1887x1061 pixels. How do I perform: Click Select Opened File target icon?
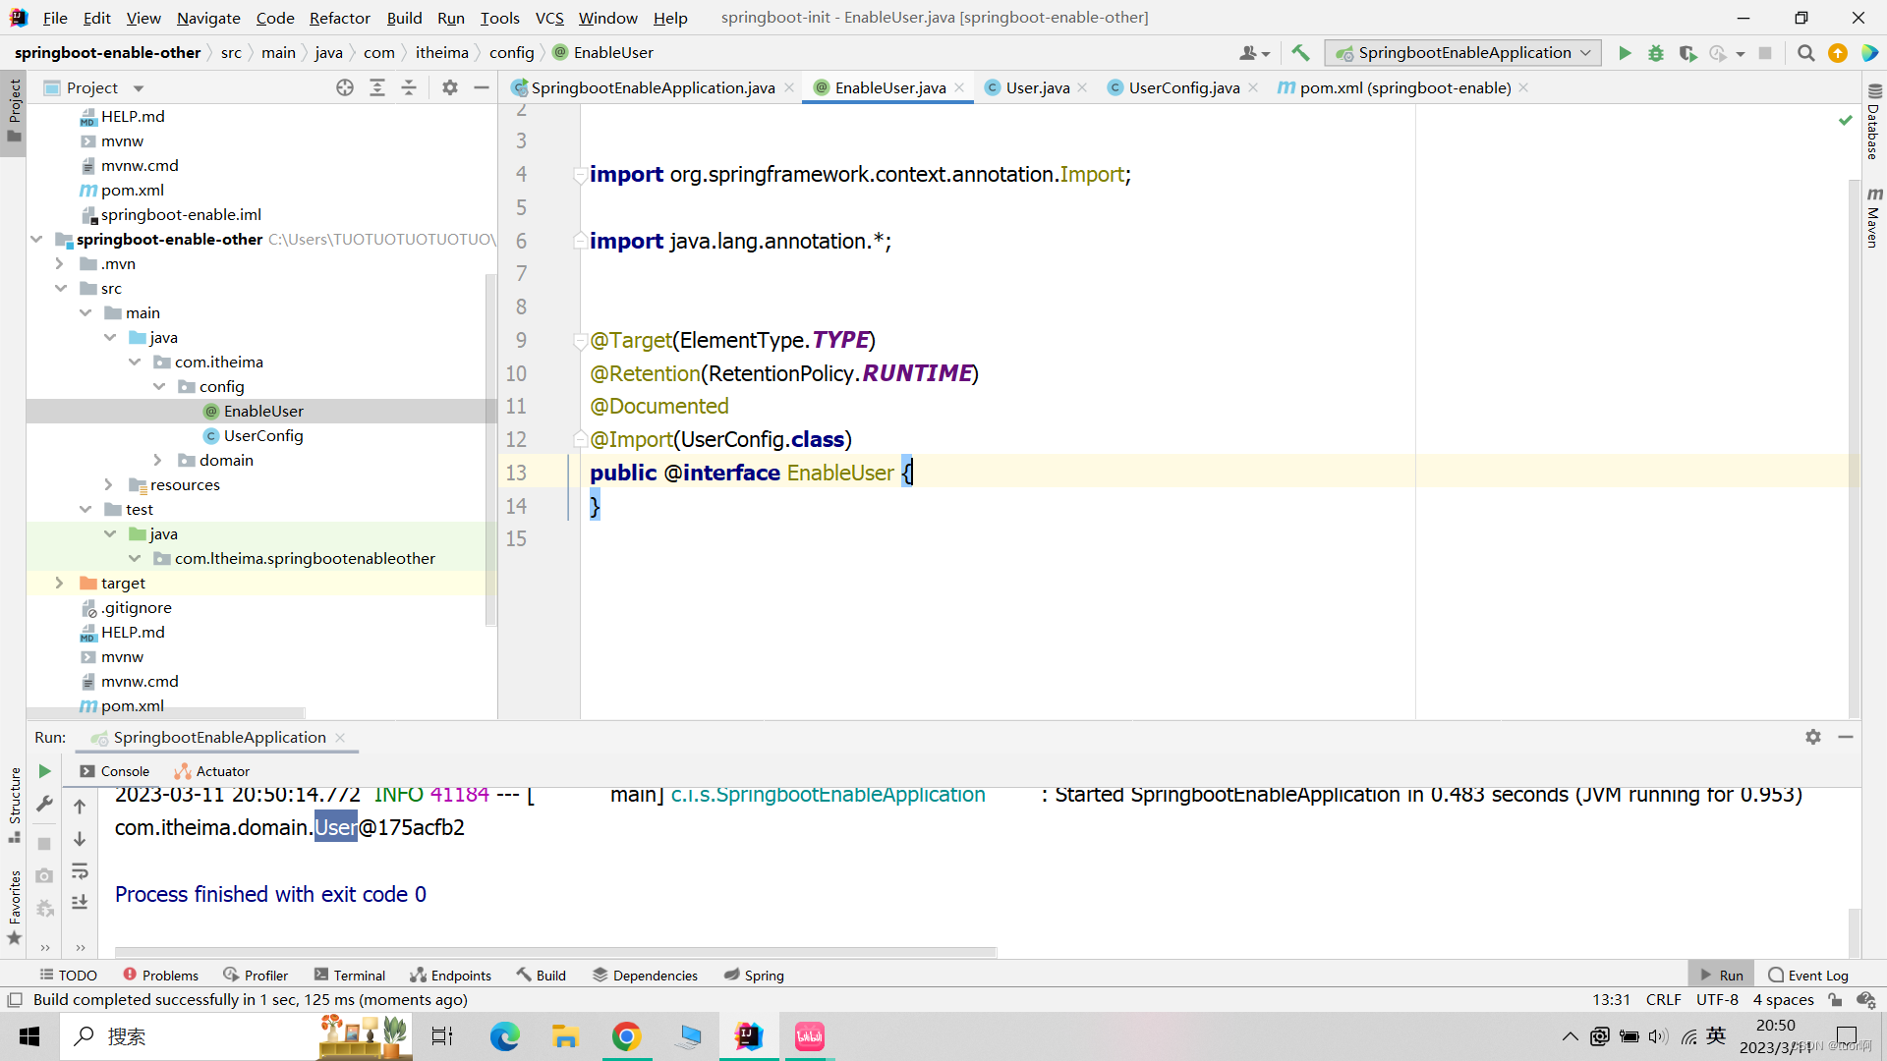344,87
